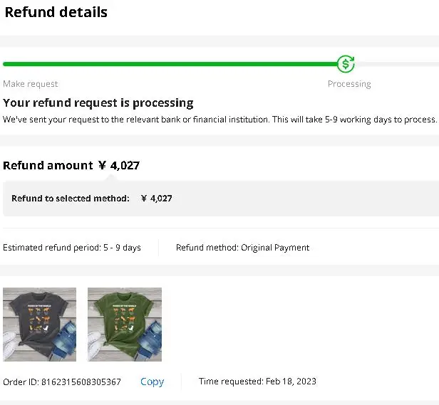Click the Refund details page heading
This screenshot has height=405, width=439.
tap(56, 12)
